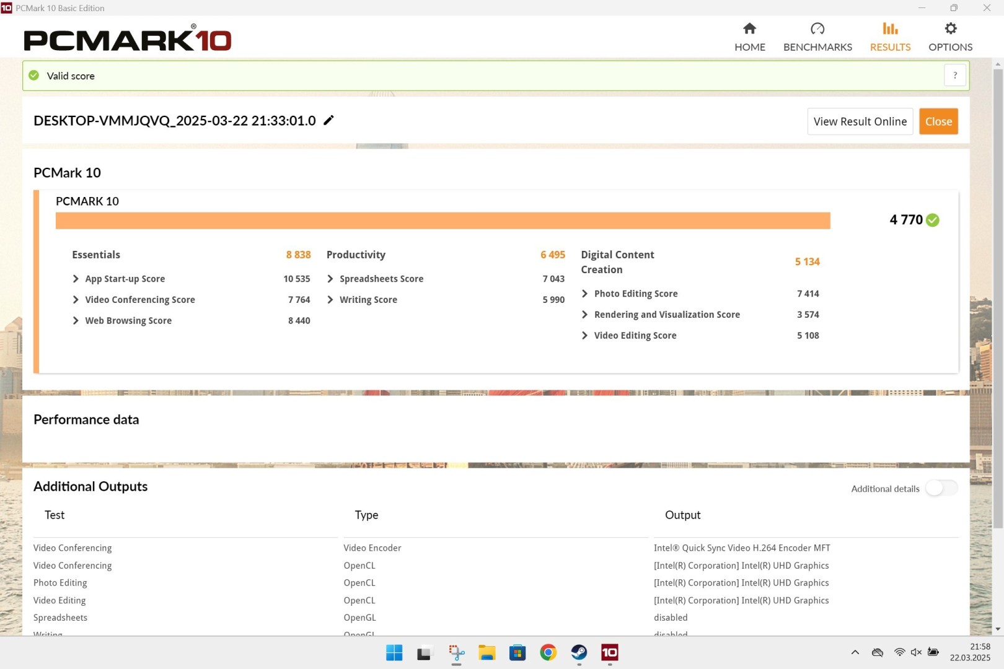Click the 3 574 Rendering value
The height and width of the screenshot is (669, 1004).
tap(808, 315)
